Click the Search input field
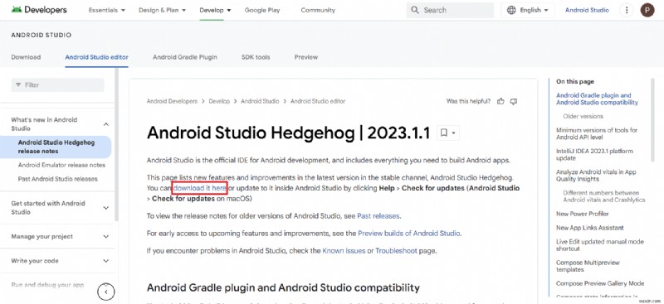The height and width of the screenshot is (304, 664). point(450,10)
